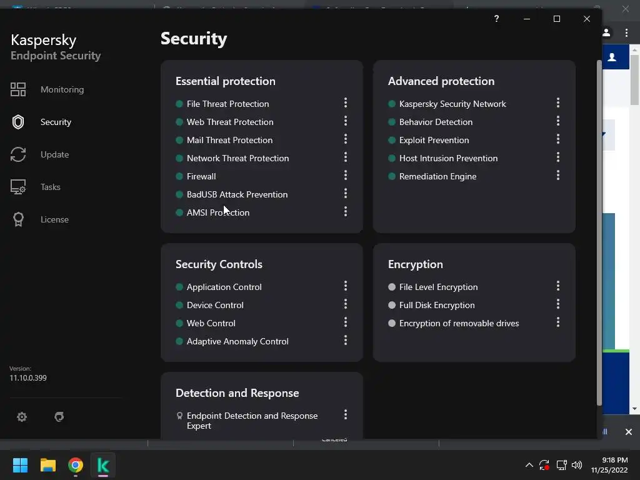Open the Windows Start menu
Viewport: 640px width, 480px height.
20,465
